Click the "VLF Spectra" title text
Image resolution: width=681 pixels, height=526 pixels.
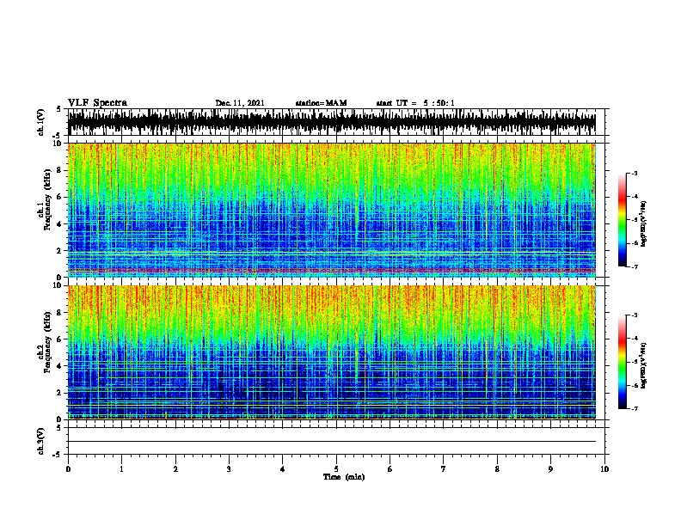(x=97, y=103)
